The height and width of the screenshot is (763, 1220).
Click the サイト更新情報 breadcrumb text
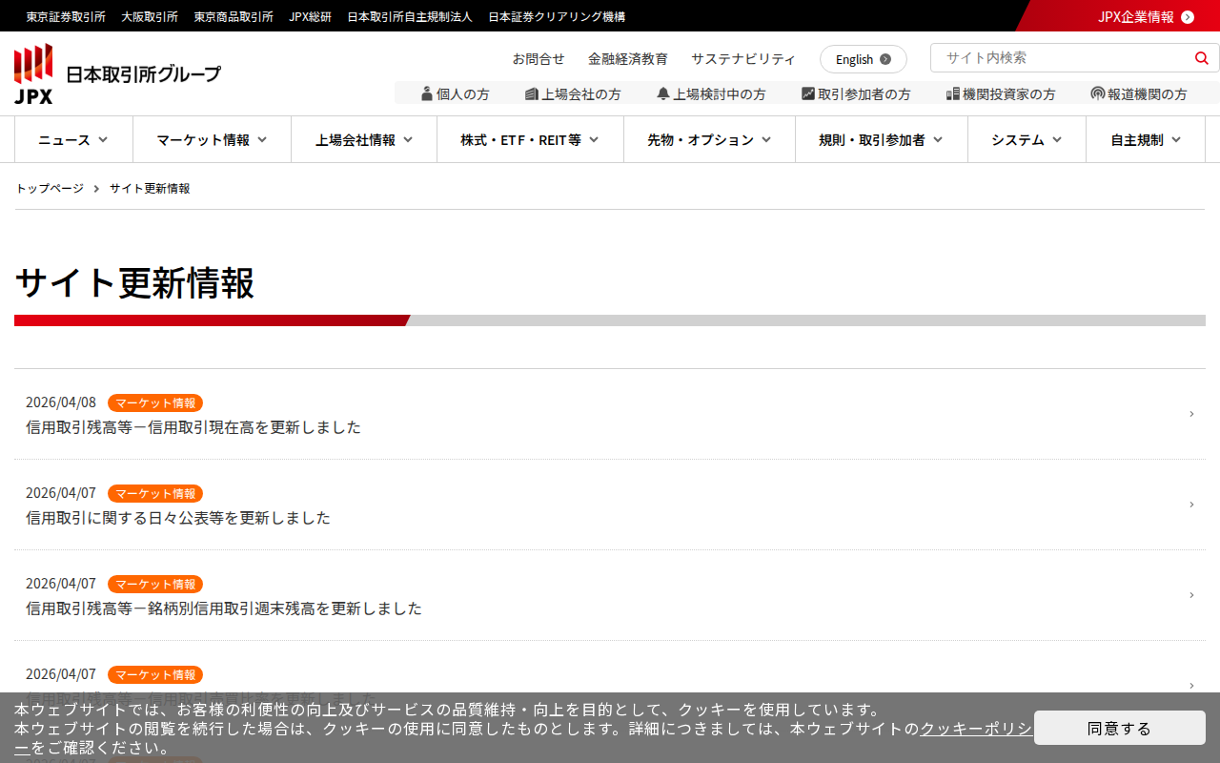pos(150,189)
